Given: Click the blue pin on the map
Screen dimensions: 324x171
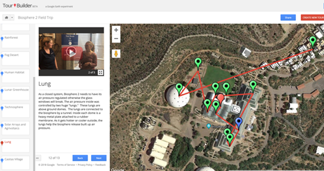Looking at the screenshot, I should click(239, 122).
